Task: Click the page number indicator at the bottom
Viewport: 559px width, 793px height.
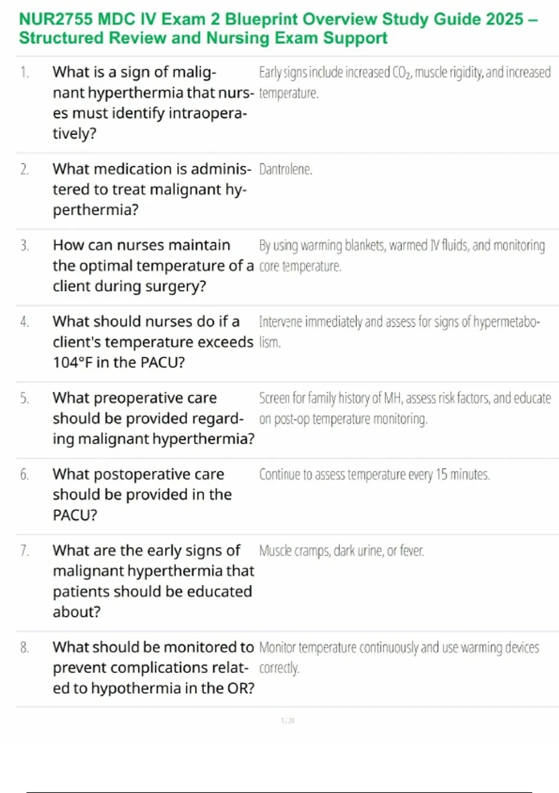Action: pos(287,721)
